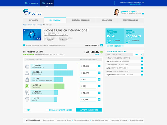The image size is (167, 125).
Task: Open Agosto budget period arrow
Action: pos(142,71)
